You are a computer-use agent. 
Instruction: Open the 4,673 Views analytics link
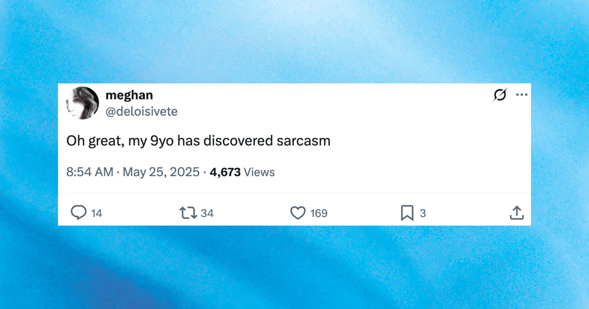pos(242,172)
